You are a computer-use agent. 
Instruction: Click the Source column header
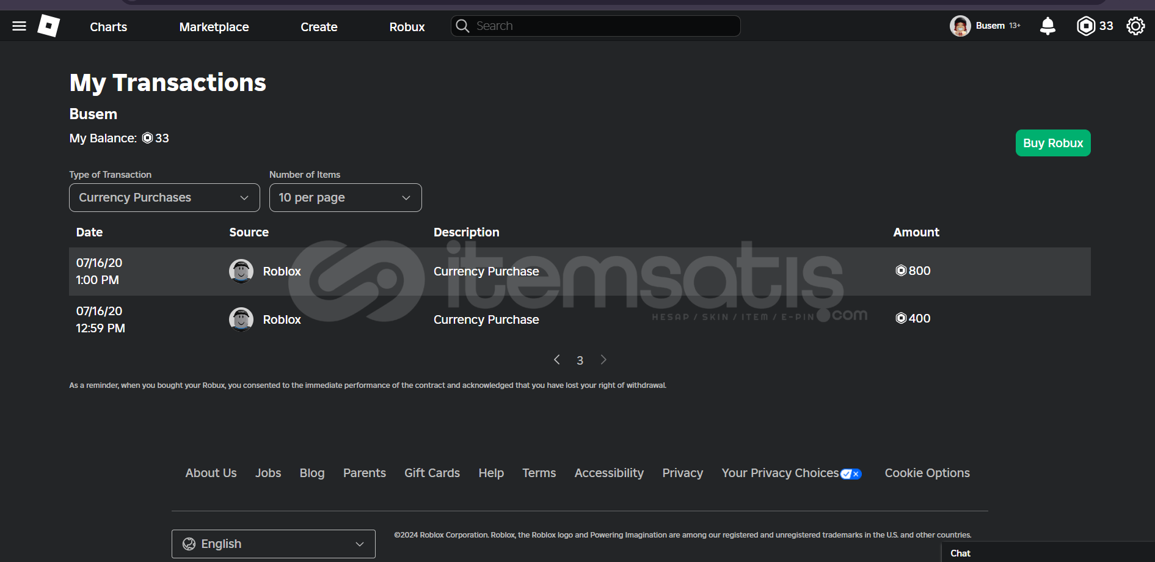(249, 232)
